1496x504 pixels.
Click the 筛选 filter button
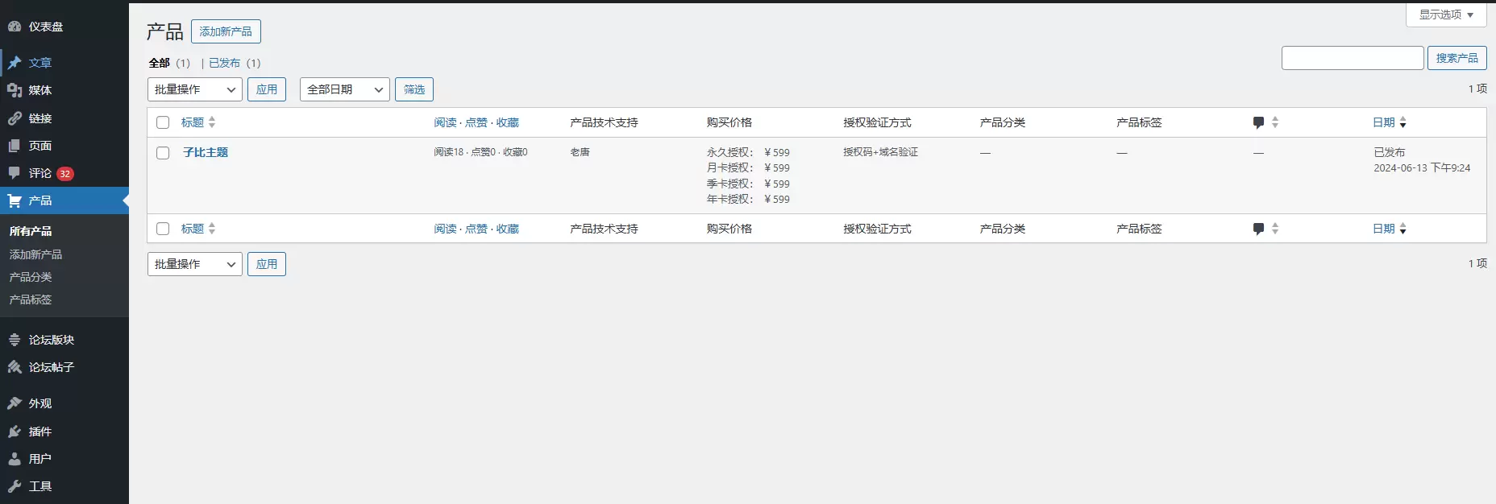click(x=414, y=89)
